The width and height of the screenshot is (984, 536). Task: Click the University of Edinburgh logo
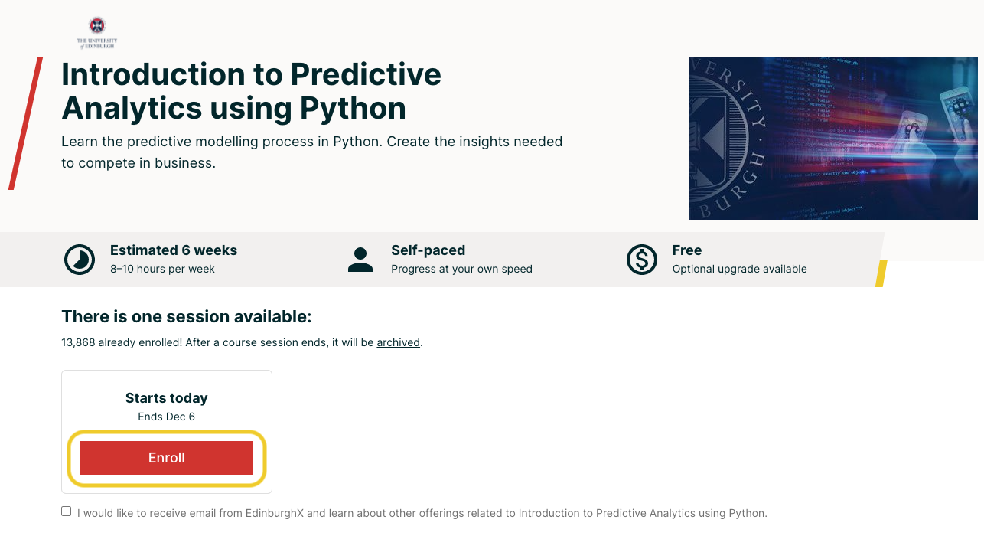click(x=97, y=32)
